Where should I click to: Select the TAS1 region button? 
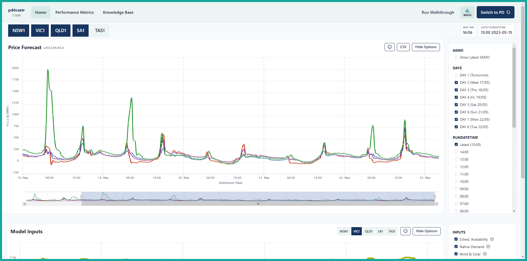pos(100,31)
